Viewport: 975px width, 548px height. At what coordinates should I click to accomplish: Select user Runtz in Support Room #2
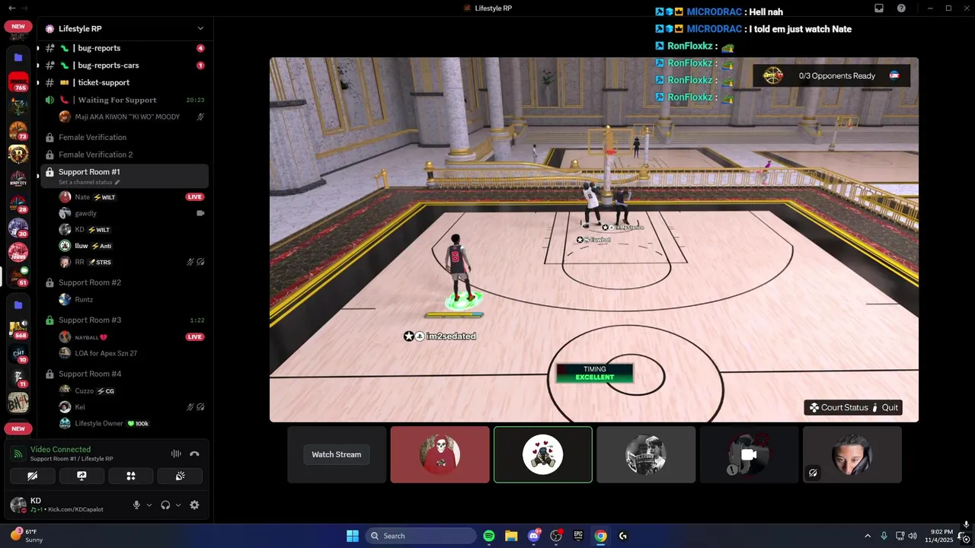[131, 300]
